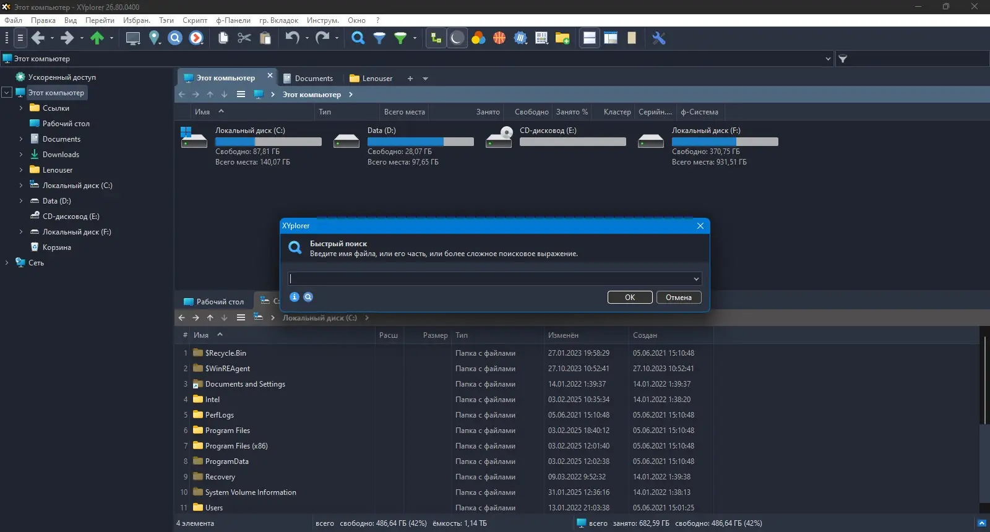The height and width of the screenshot is (532, 990).
Task: Click the Data (D:) usage bar
Action: pos(421,142)
